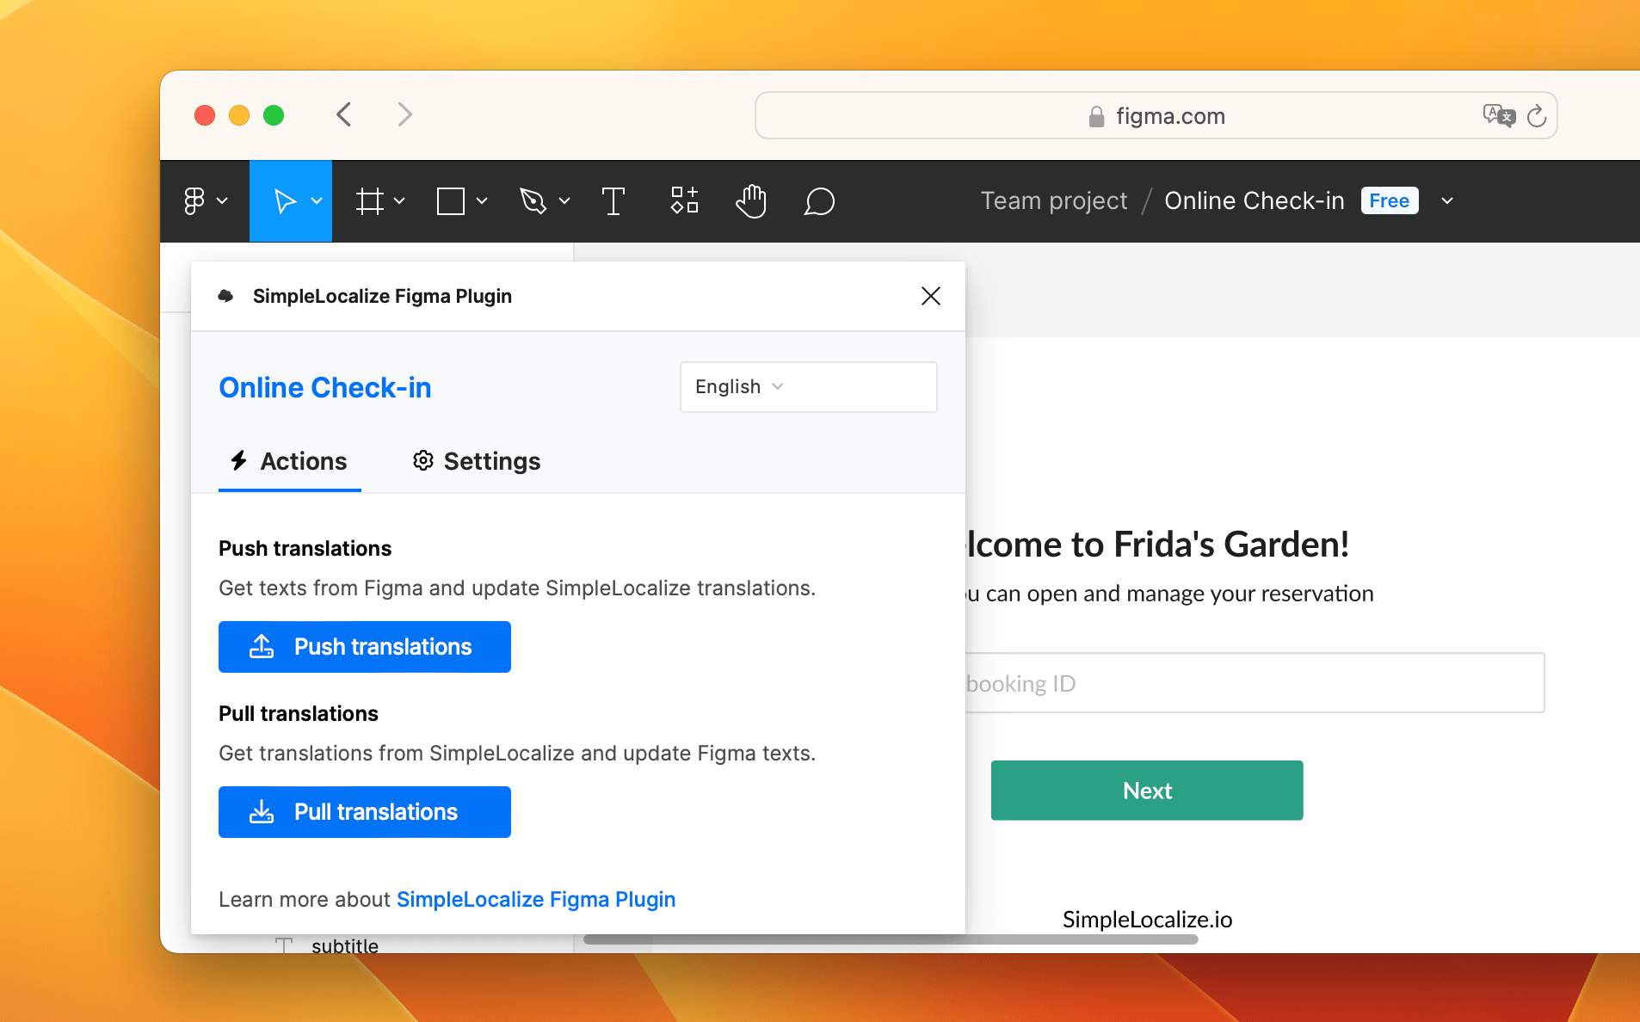Screen dimensions: 1640x1022
Task: Expand the Frame tool options chevron
Action: tap(399, 201)
